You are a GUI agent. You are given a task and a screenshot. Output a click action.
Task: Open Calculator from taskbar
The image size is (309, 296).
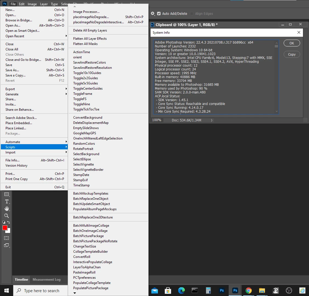pyautogui.click(x=208, y=291)
